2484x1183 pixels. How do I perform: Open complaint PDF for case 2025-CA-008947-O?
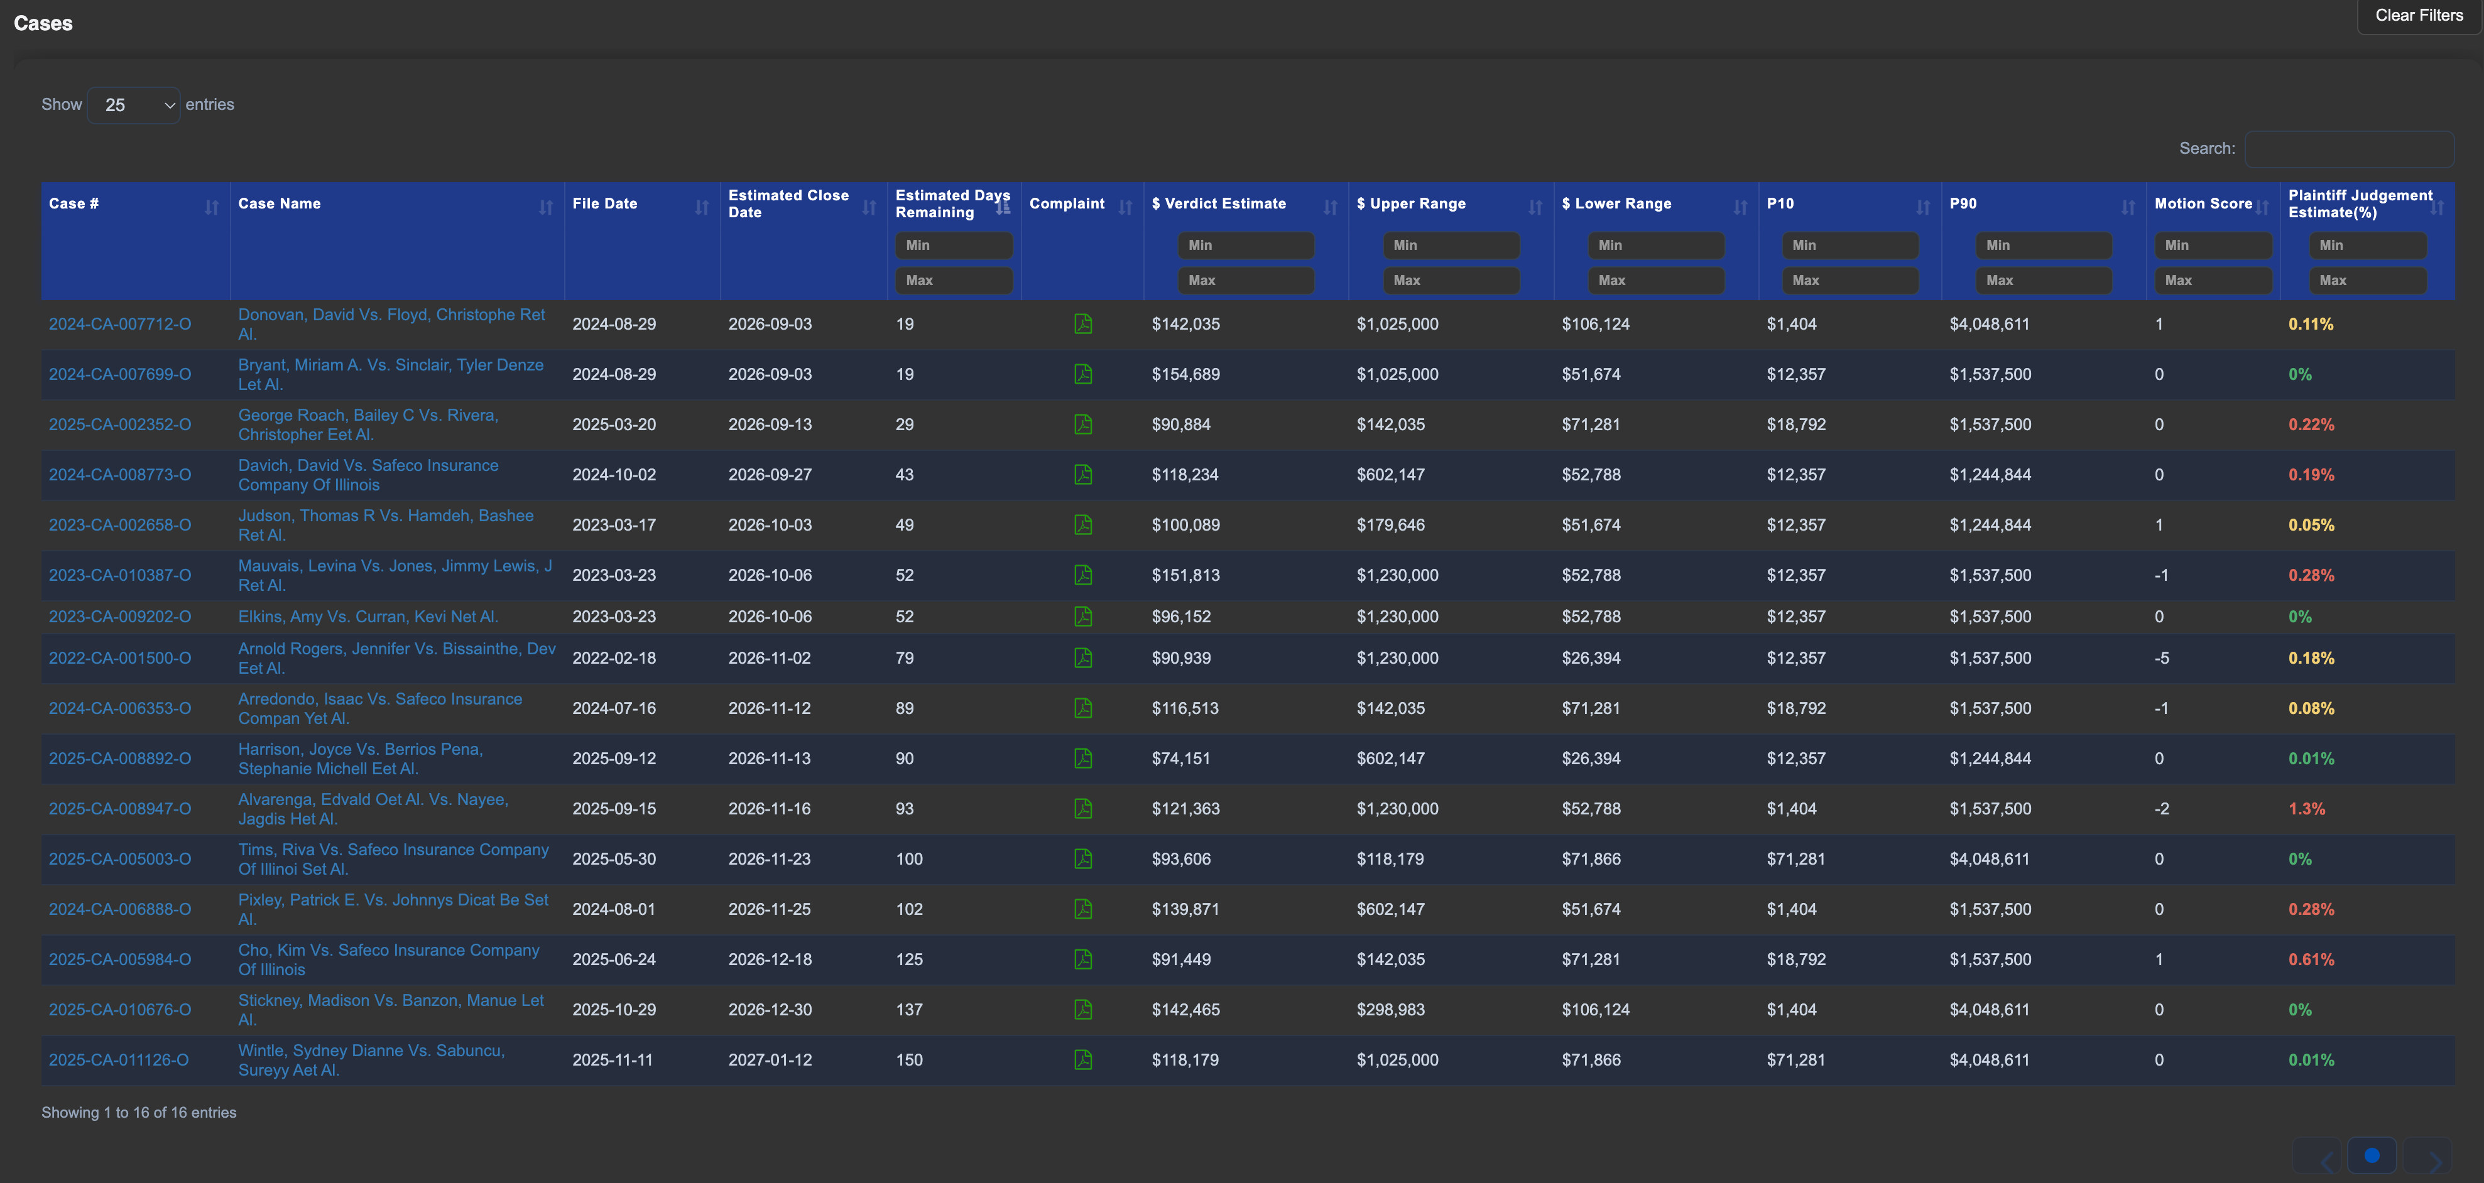tap(1083, 808)
